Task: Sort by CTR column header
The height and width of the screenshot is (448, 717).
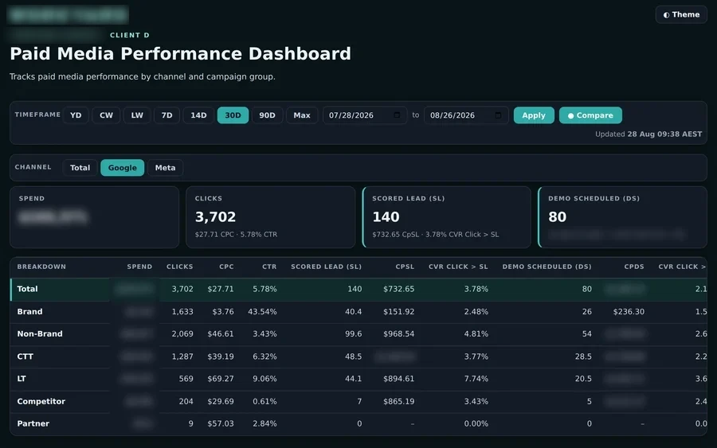Action: pos(269,267)
